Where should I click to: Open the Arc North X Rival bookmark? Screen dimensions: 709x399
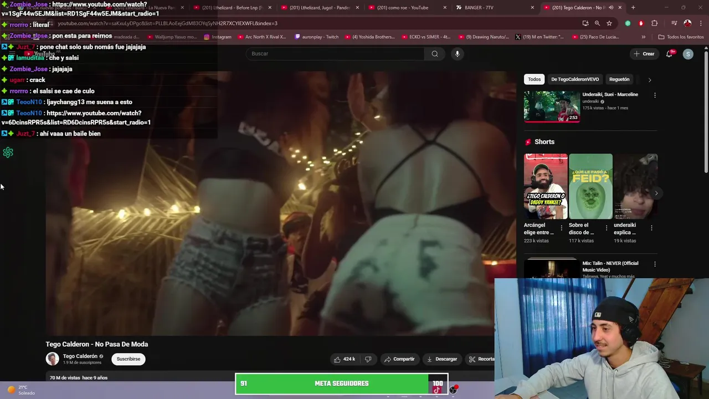(261, 37)
